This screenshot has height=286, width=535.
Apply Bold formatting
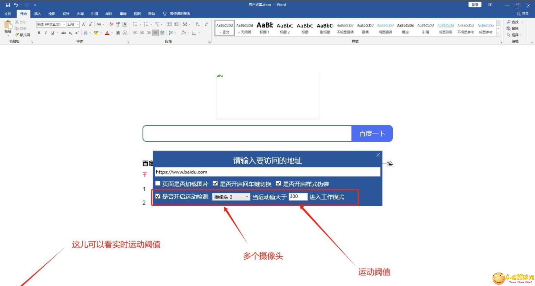tap(39, 33)
